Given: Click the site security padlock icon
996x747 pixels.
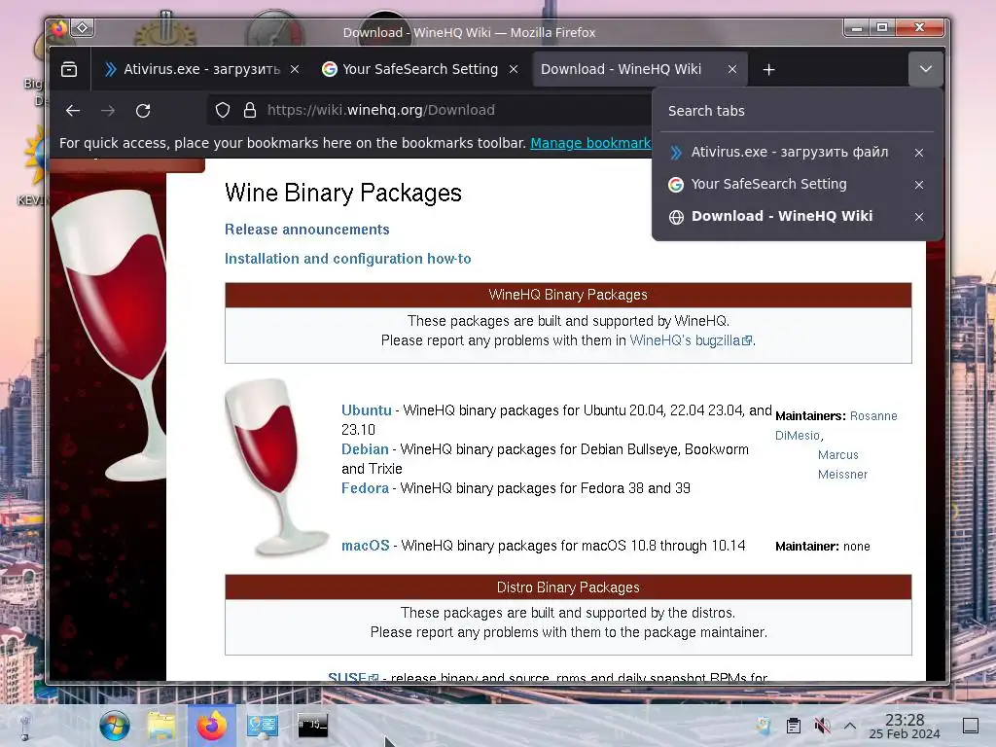Looking at the screenshot, I should coord(250,111).
